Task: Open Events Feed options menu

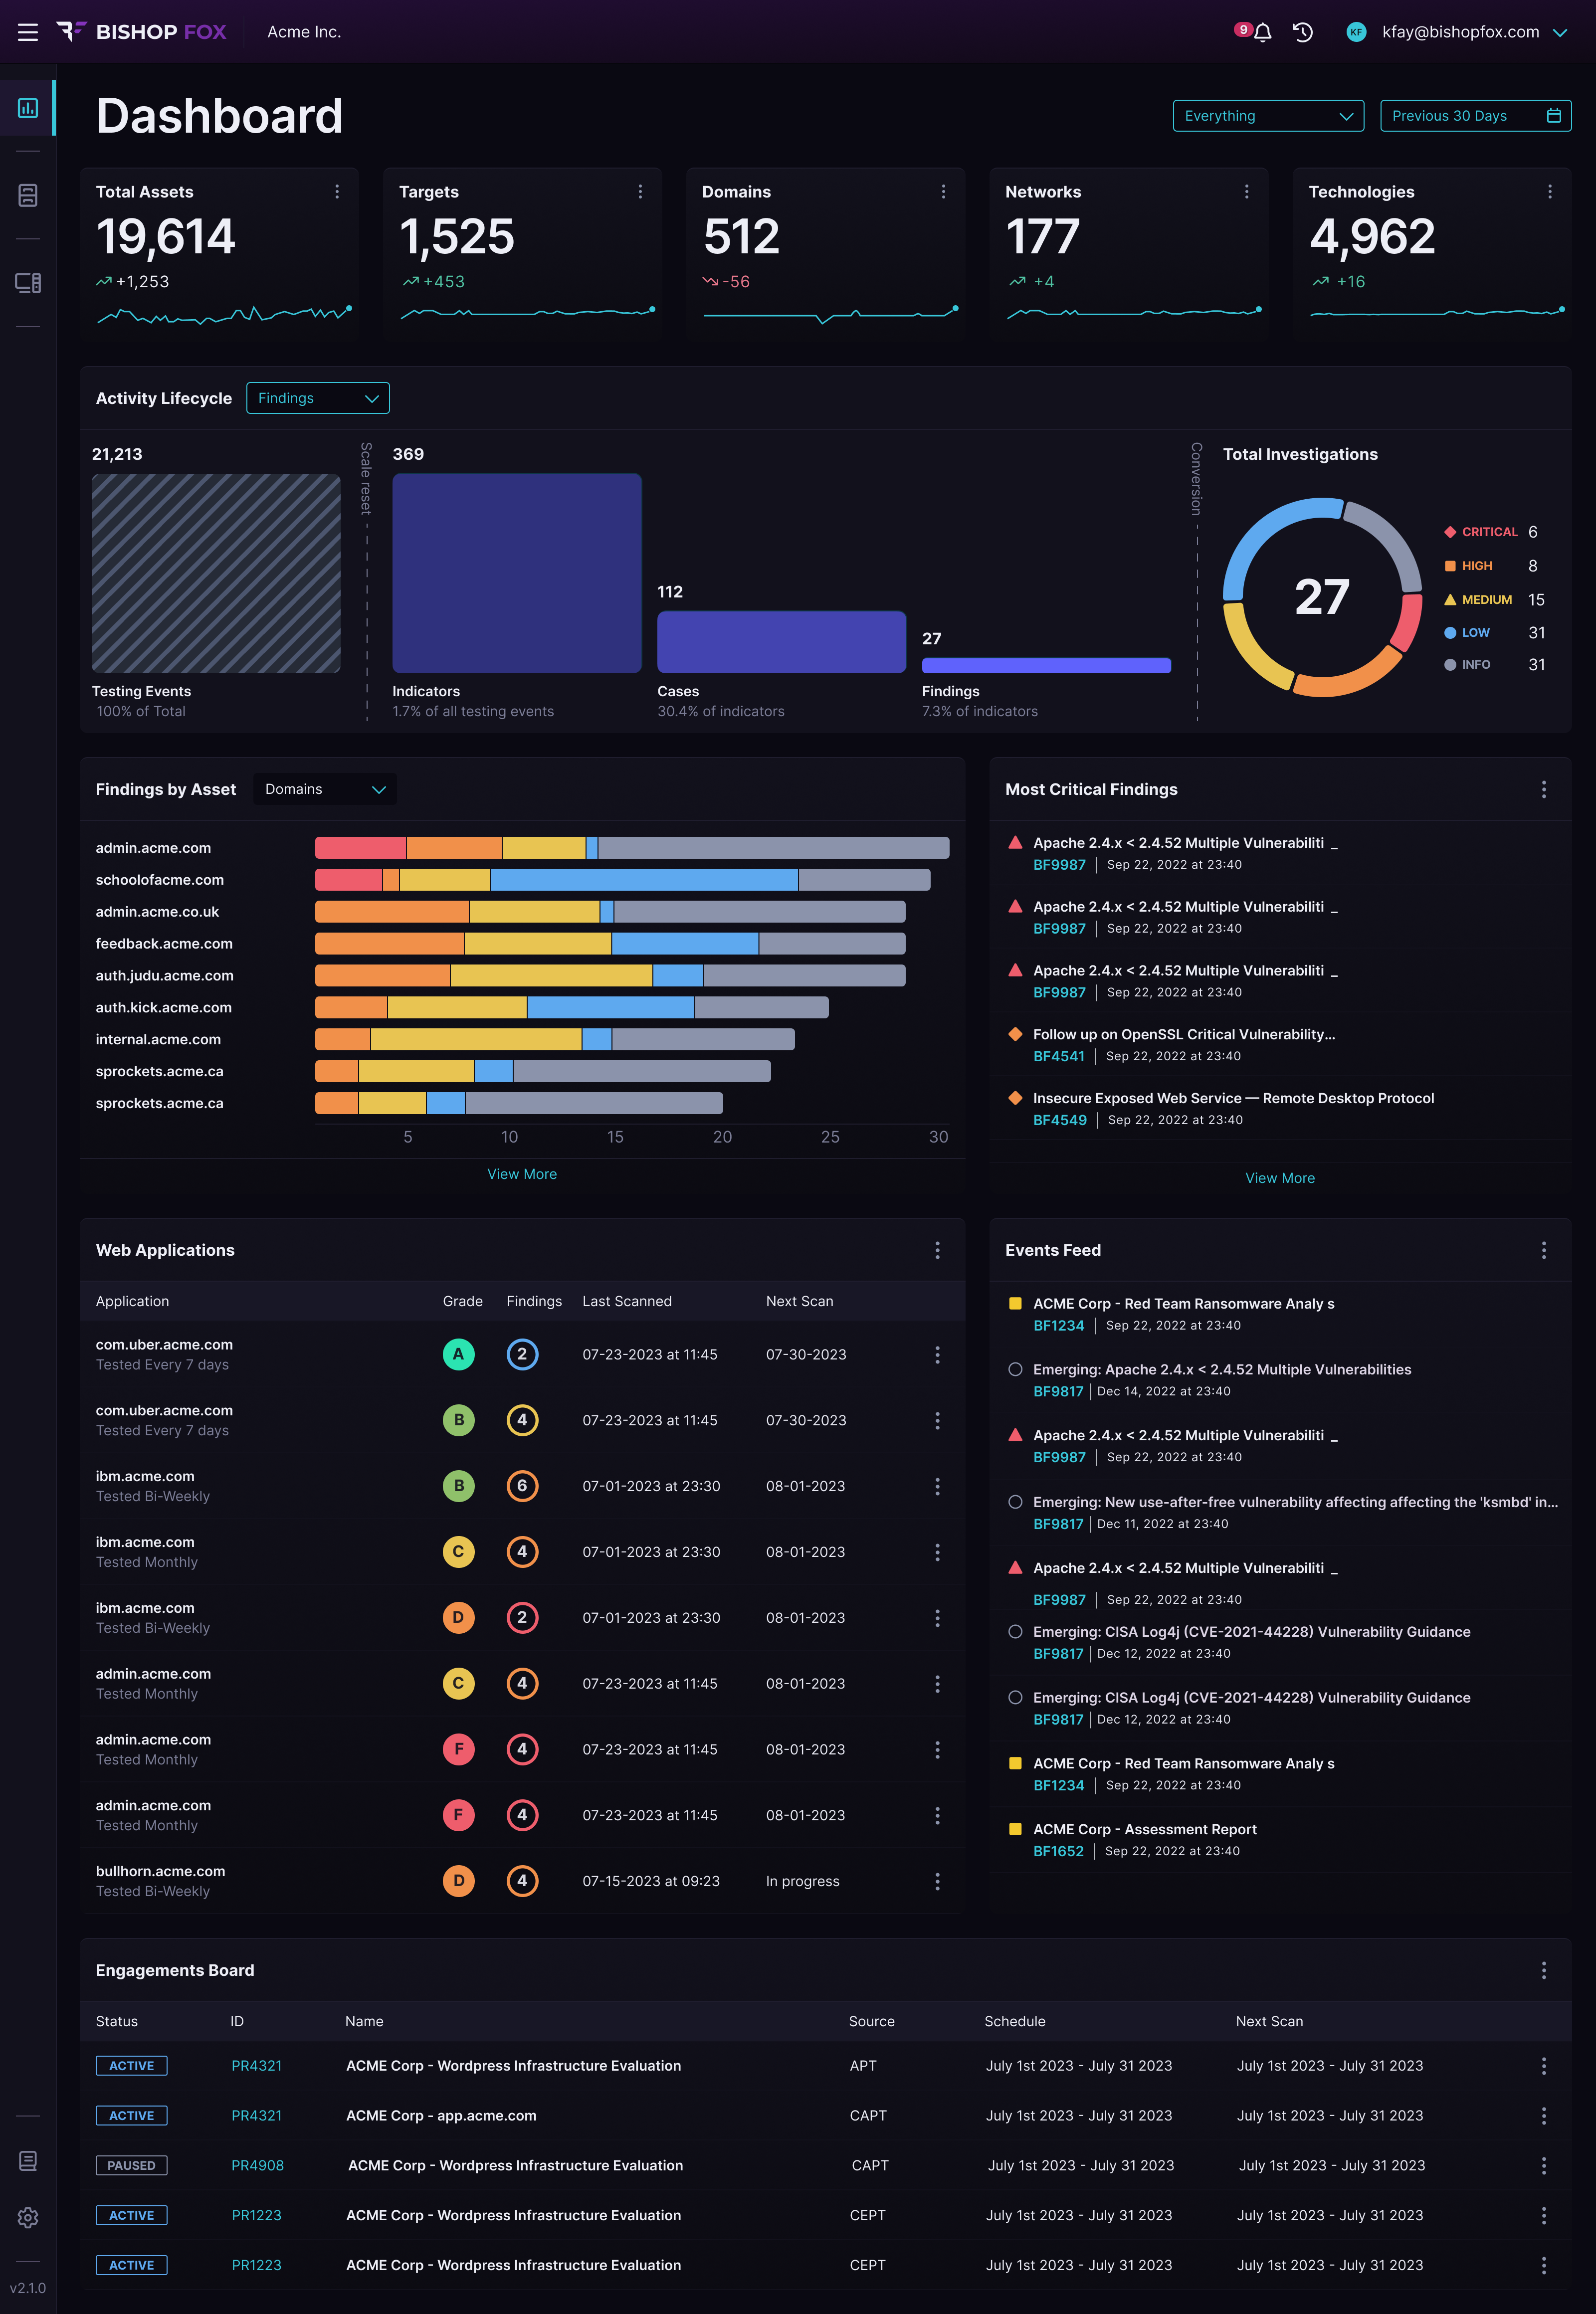Action: (x=1544, y=1250)
